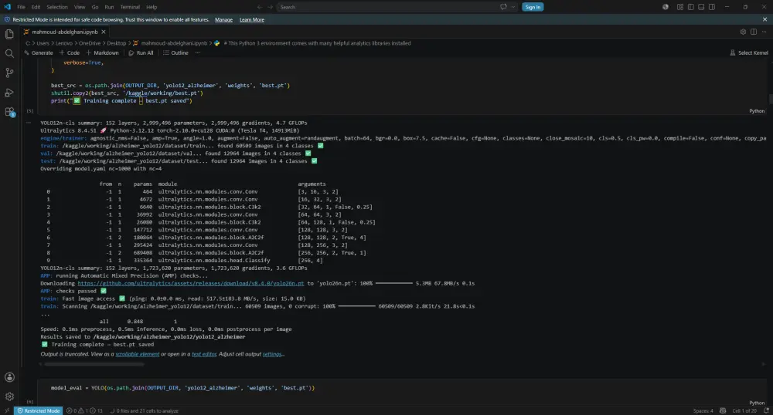773x415 pixels.
Task: Open the Selection menu
Action: coord(57,7)
